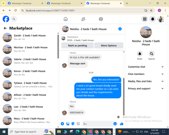Open a new browser tab
The width and height of the screenshot is (169, 135).
click(127, 3)
